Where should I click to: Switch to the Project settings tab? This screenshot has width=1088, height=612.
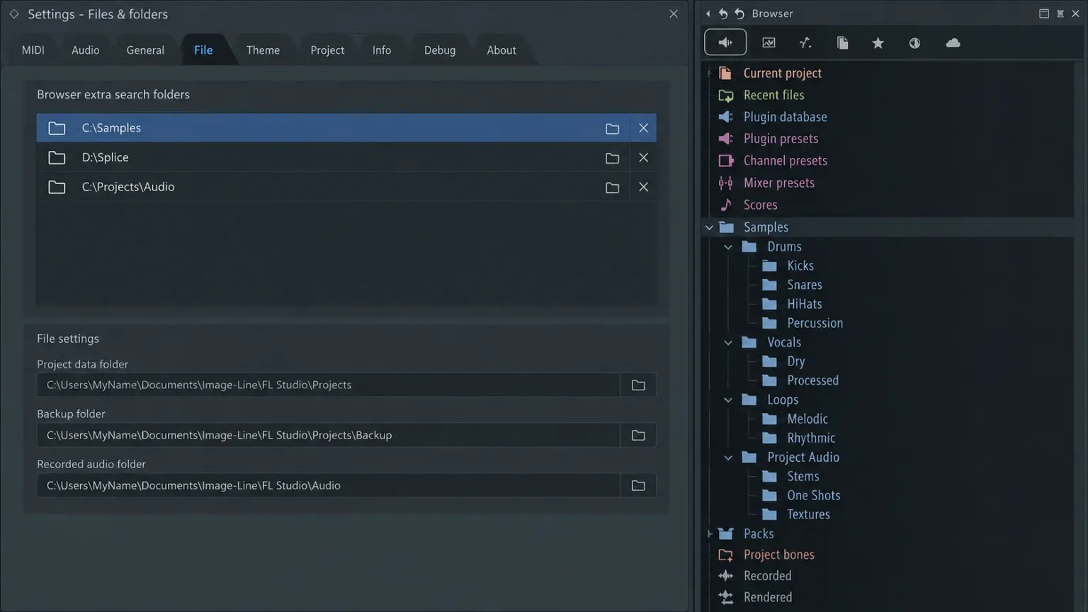(327, 50)
